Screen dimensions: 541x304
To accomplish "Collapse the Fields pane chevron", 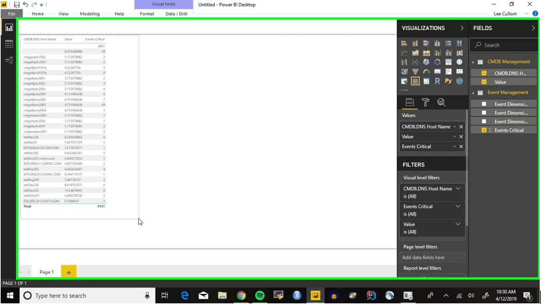I will coord(533,28).
